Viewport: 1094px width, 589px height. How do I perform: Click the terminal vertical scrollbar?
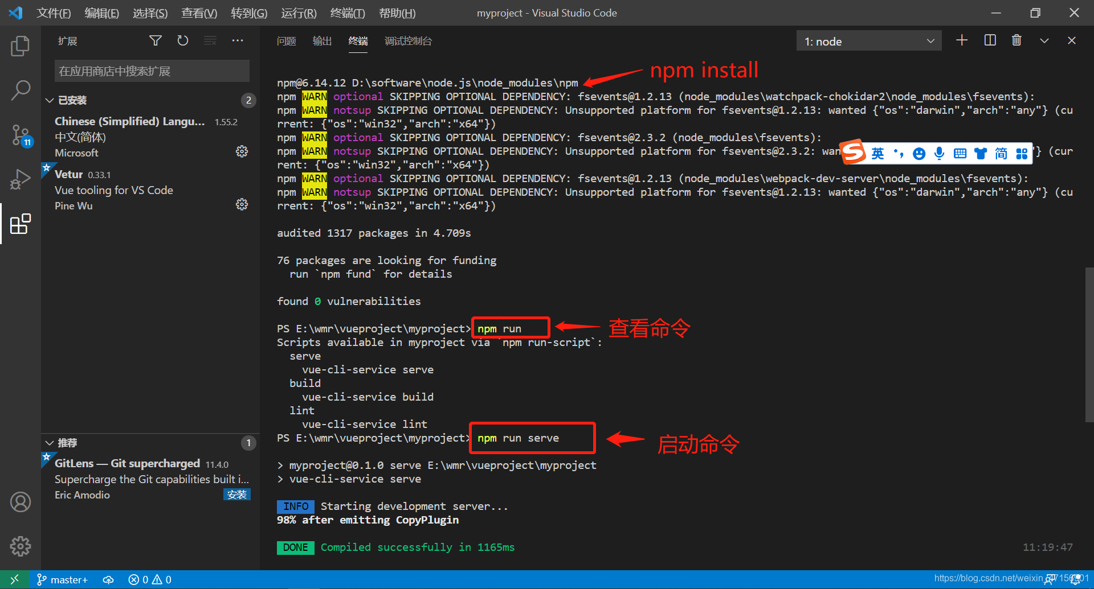1089,344
